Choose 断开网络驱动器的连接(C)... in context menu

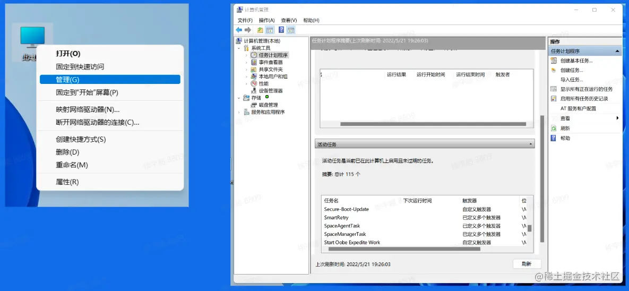click(110, 123)
